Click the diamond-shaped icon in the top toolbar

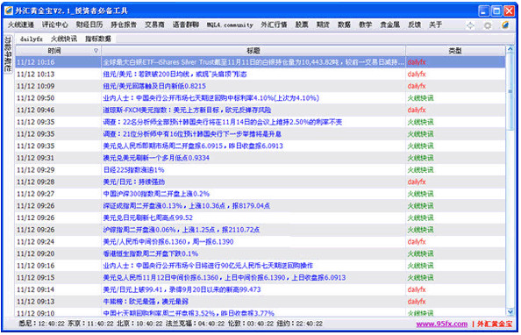pos(470,25)
